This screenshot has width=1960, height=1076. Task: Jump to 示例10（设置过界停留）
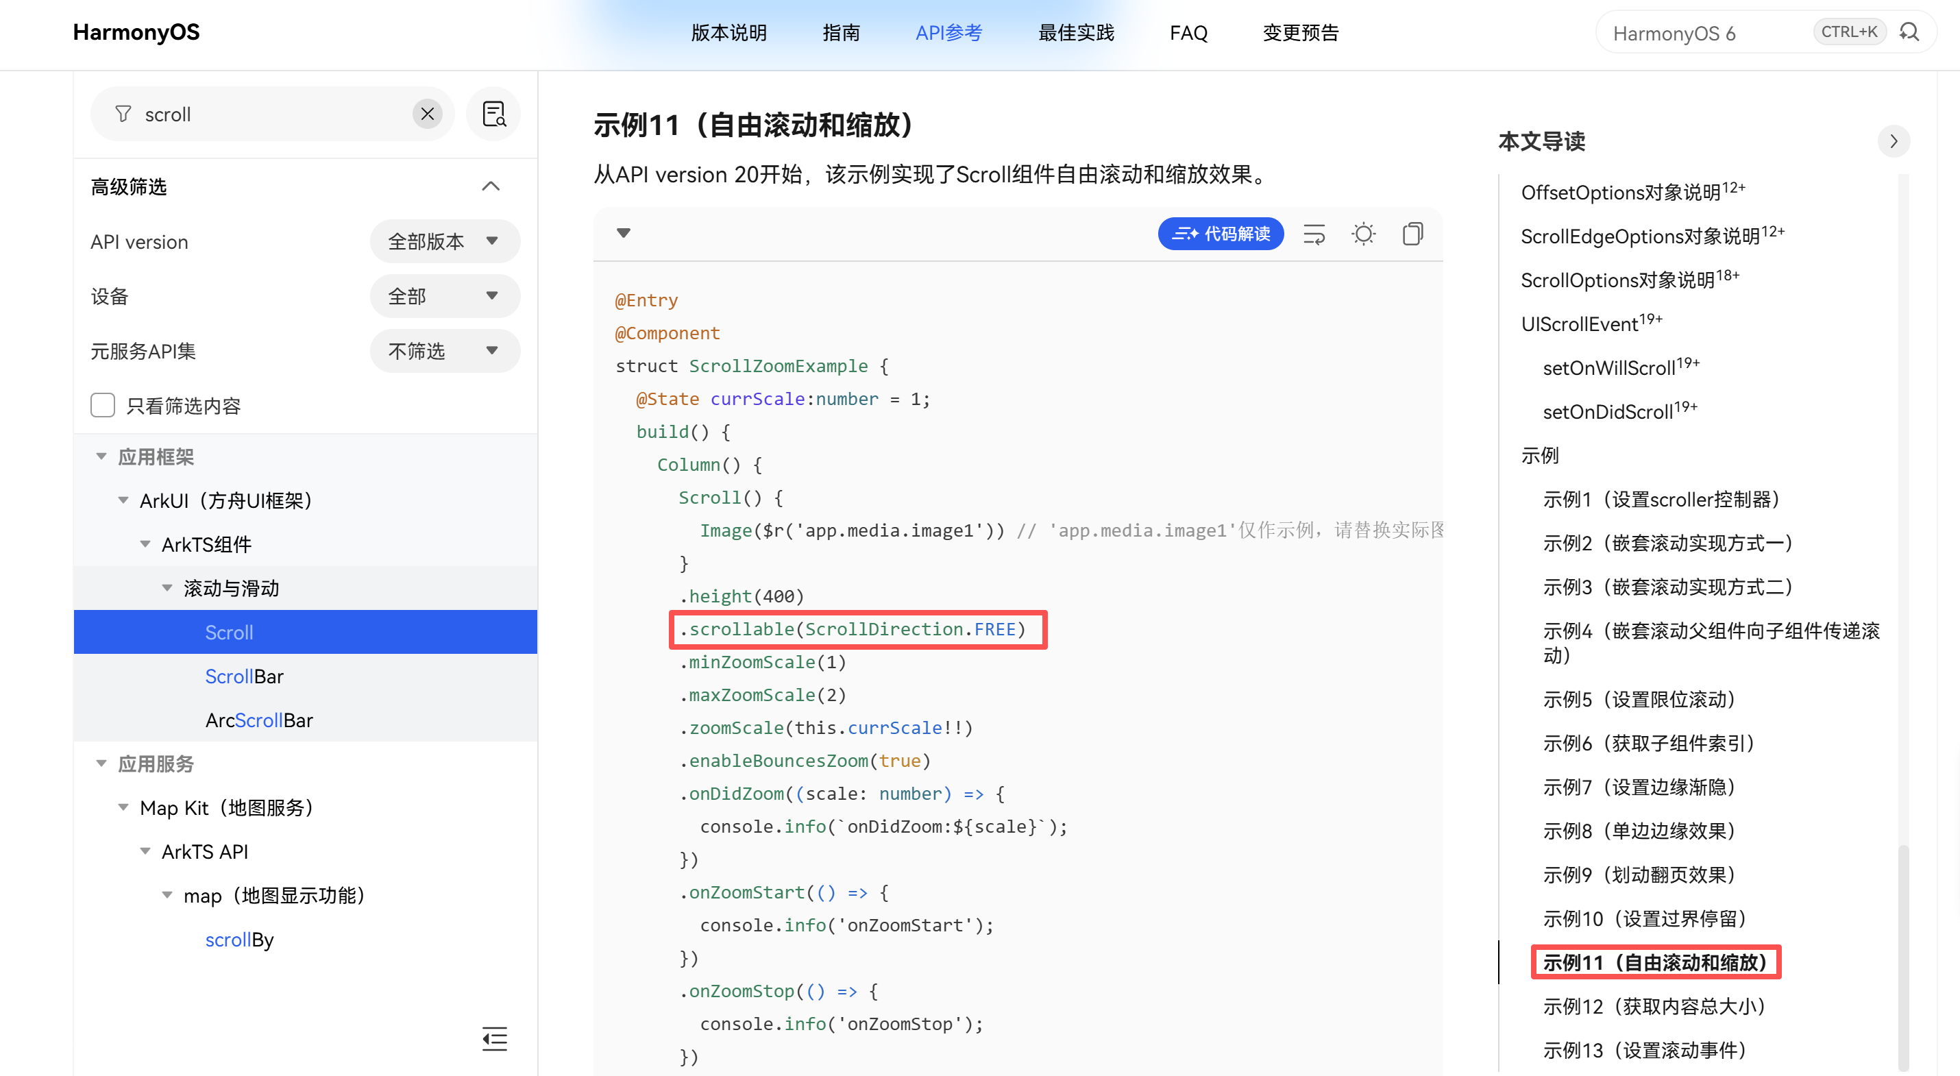click(x=1645, y=918)
